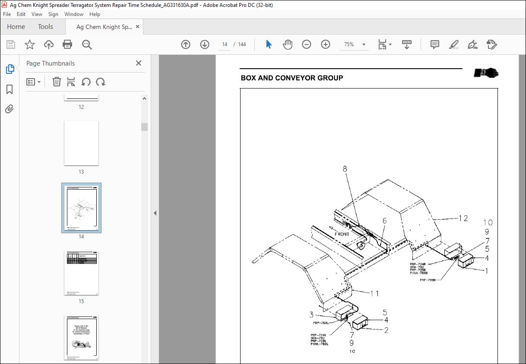
Task: Open the View menu
Action: 37,14
